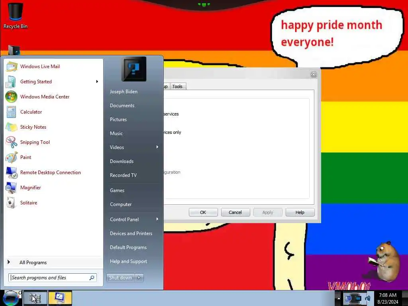Click the search magnifier icon
The width and height of the screenshot is (408, 306).
pos(92,278)
